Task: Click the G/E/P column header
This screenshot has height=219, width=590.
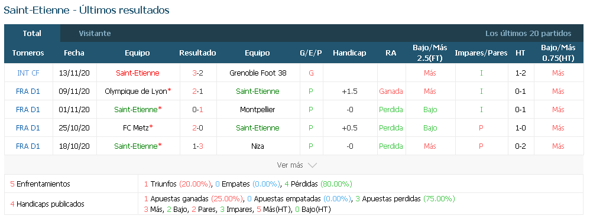Action: (311, 53)
